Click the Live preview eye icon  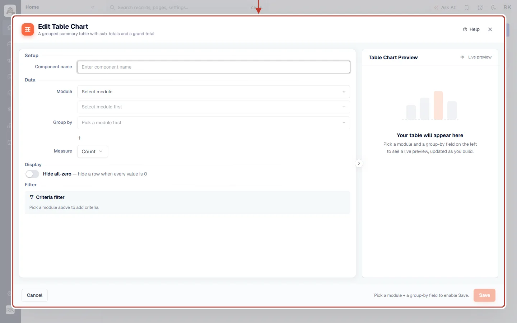click(x=462, y=57)
